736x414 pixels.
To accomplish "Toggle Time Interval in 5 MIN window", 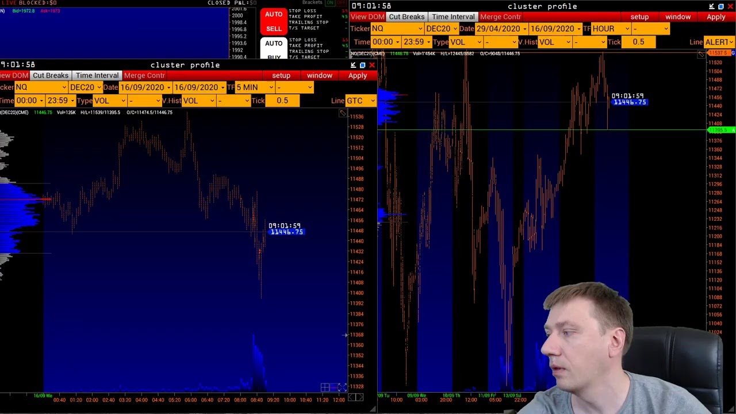I will (97, 75).
